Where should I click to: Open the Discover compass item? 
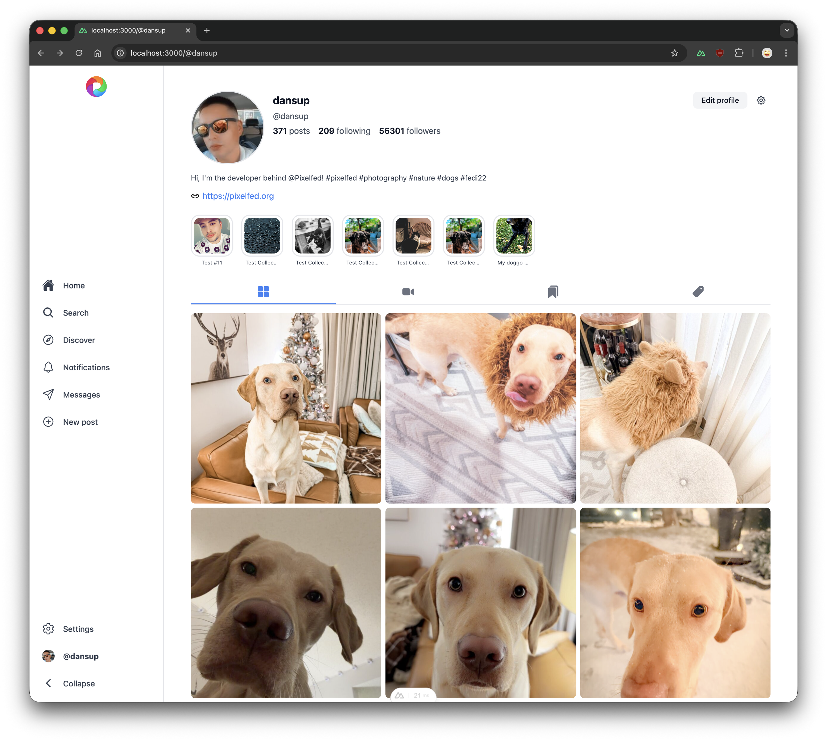tap(79, 340)
